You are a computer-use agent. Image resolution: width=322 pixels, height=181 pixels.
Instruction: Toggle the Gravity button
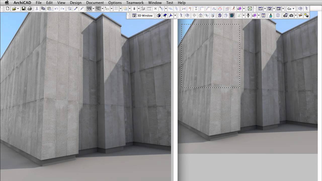pos(134,9)
